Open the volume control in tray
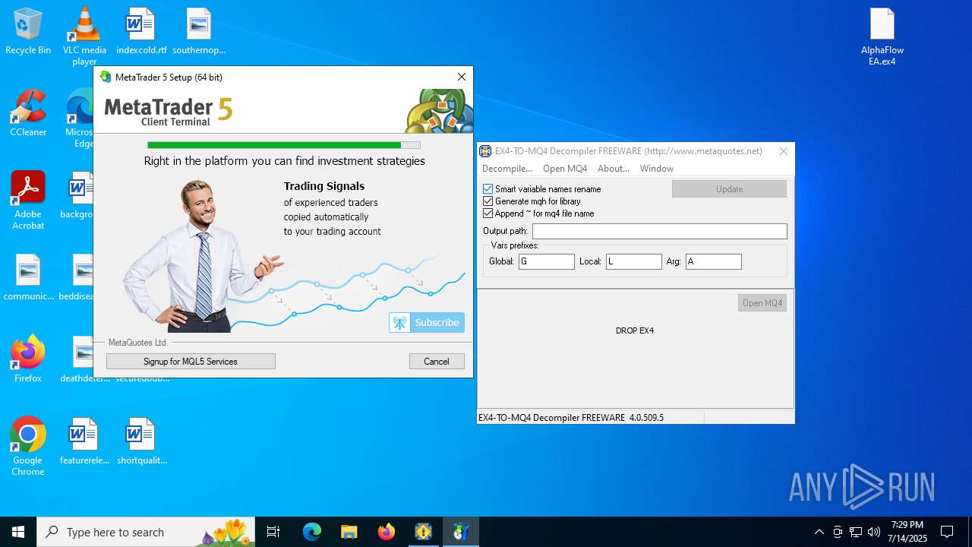 click(874, 532)
